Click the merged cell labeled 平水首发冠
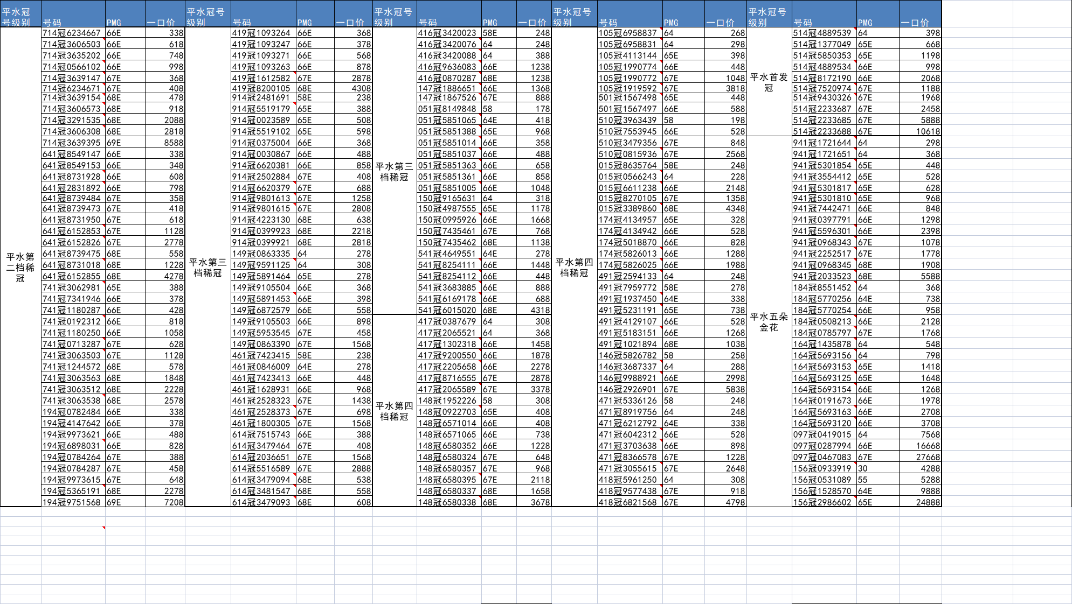Image resolution: width=1072 pixels, height=604 pixels. (769, 82)
